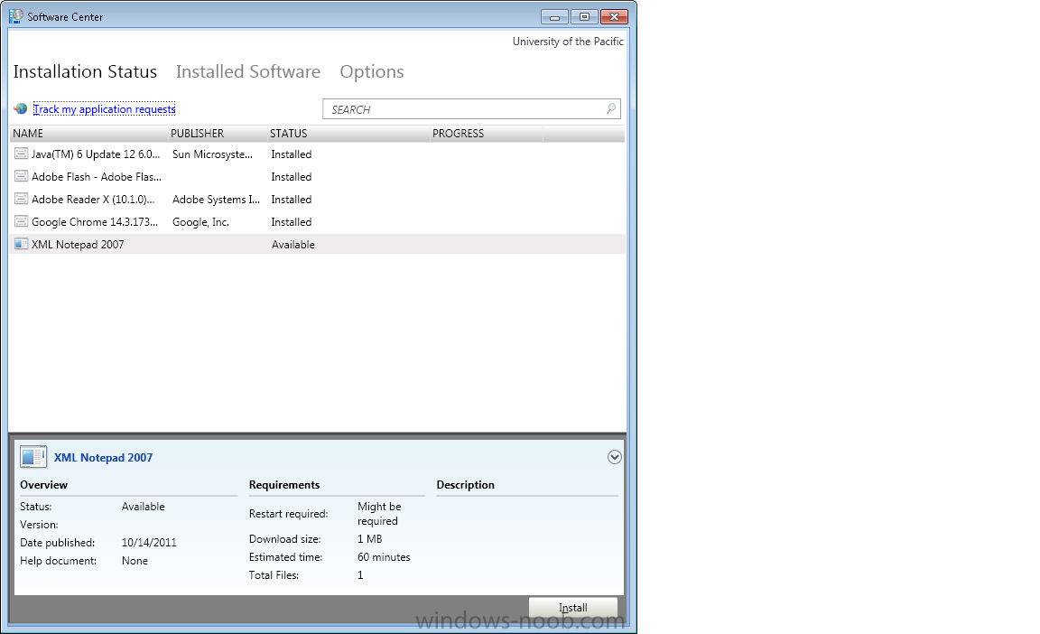This screenshot has width=1040, height=634.
Task: Click Installed status of Google Chrome row
Action: coord(292,221)
